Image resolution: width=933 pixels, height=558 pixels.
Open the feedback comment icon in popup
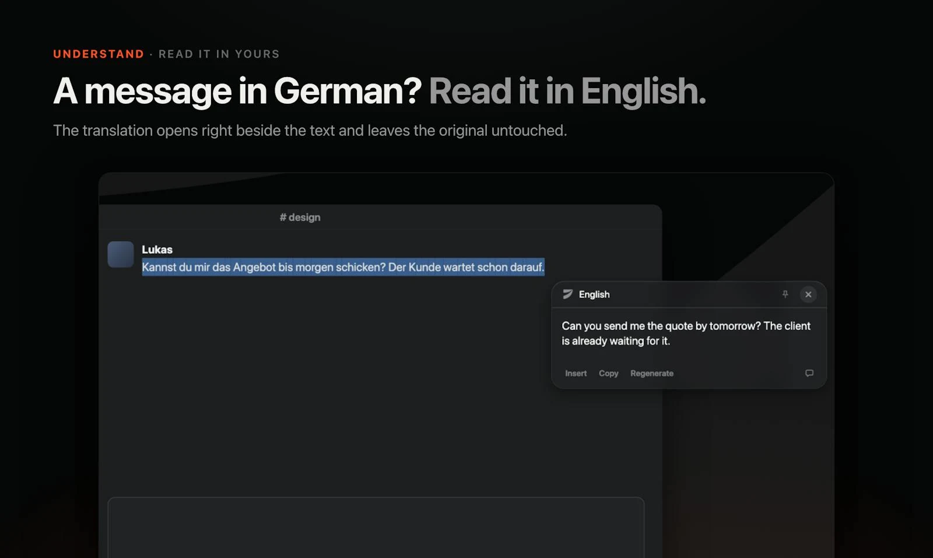tap(809, 373)
